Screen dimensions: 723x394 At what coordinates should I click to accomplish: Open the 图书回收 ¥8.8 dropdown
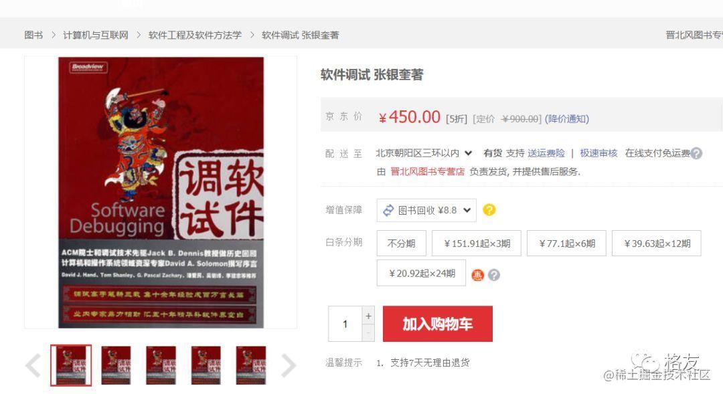(x=426, y=210)
